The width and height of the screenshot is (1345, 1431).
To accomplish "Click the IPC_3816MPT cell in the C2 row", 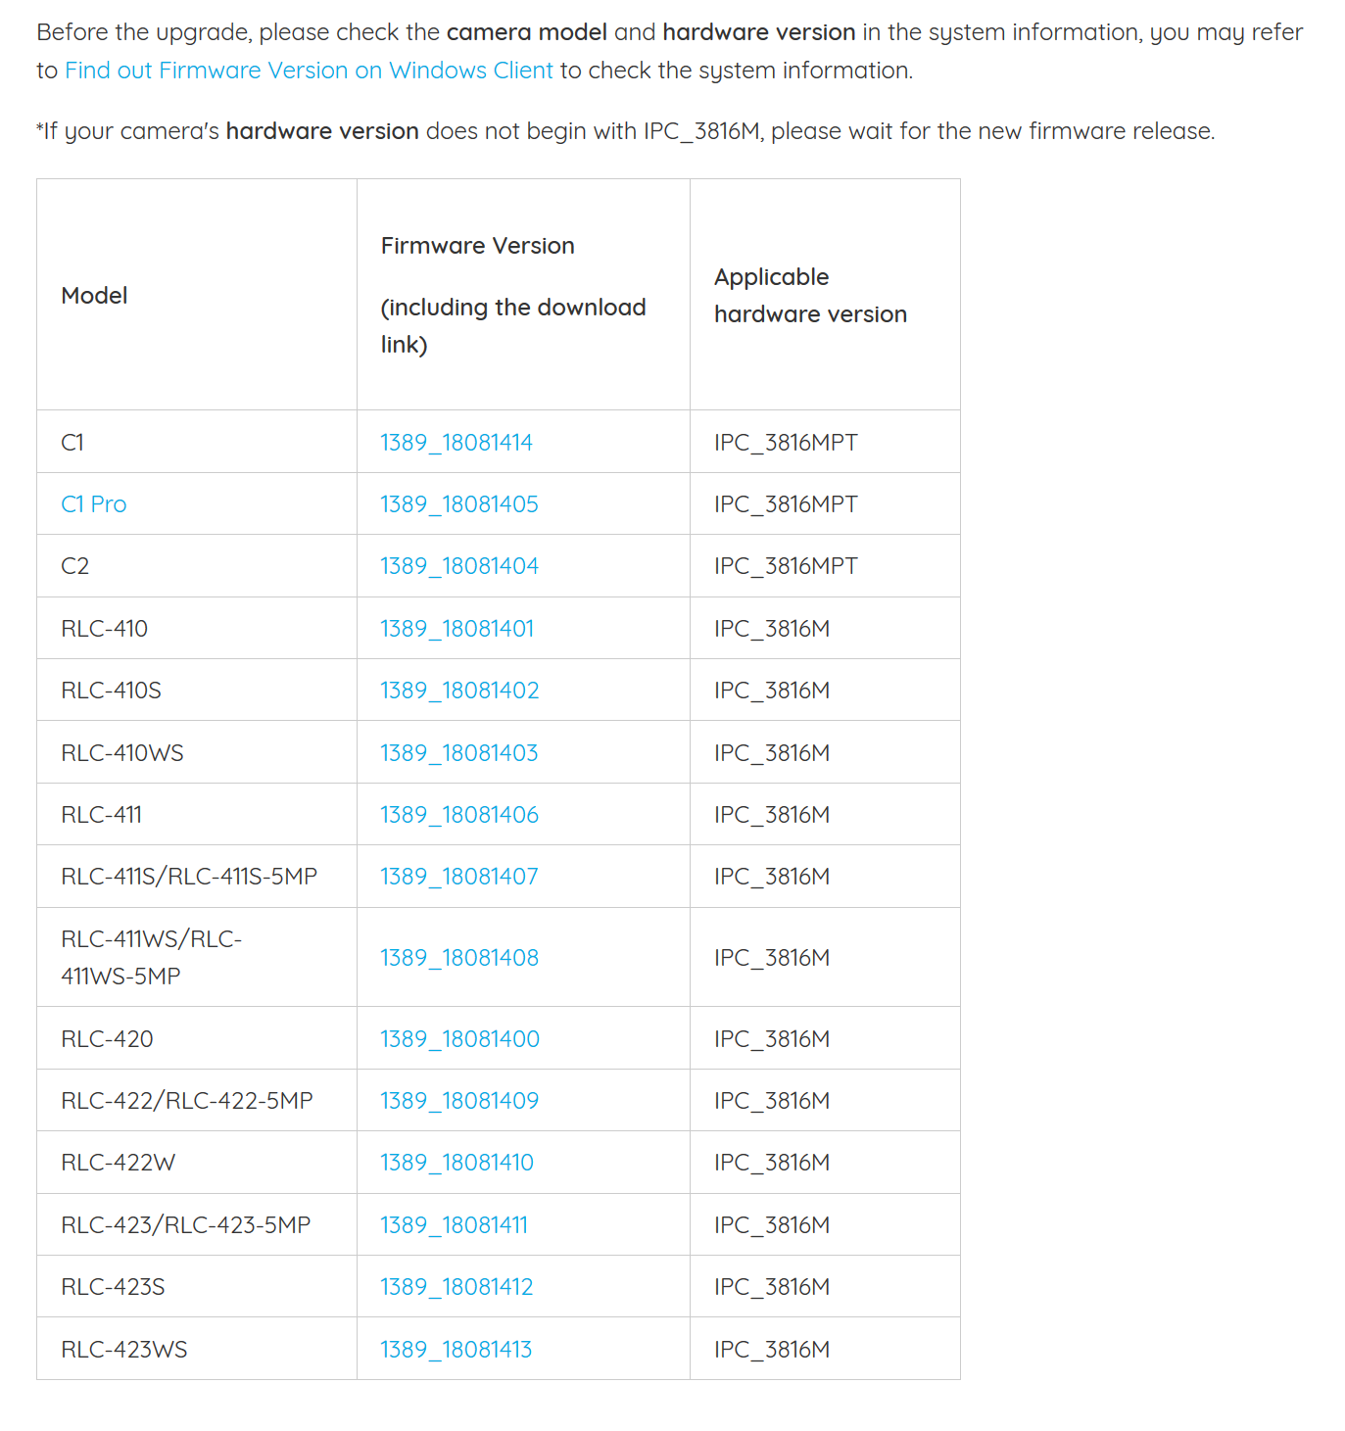I will (825, 566).
